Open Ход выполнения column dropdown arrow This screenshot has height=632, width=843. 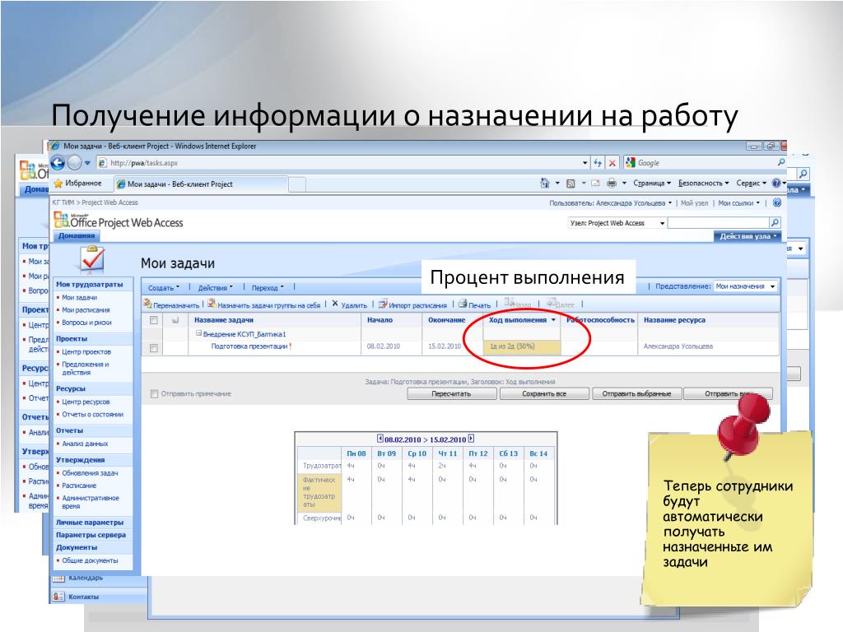coord(553,320)
